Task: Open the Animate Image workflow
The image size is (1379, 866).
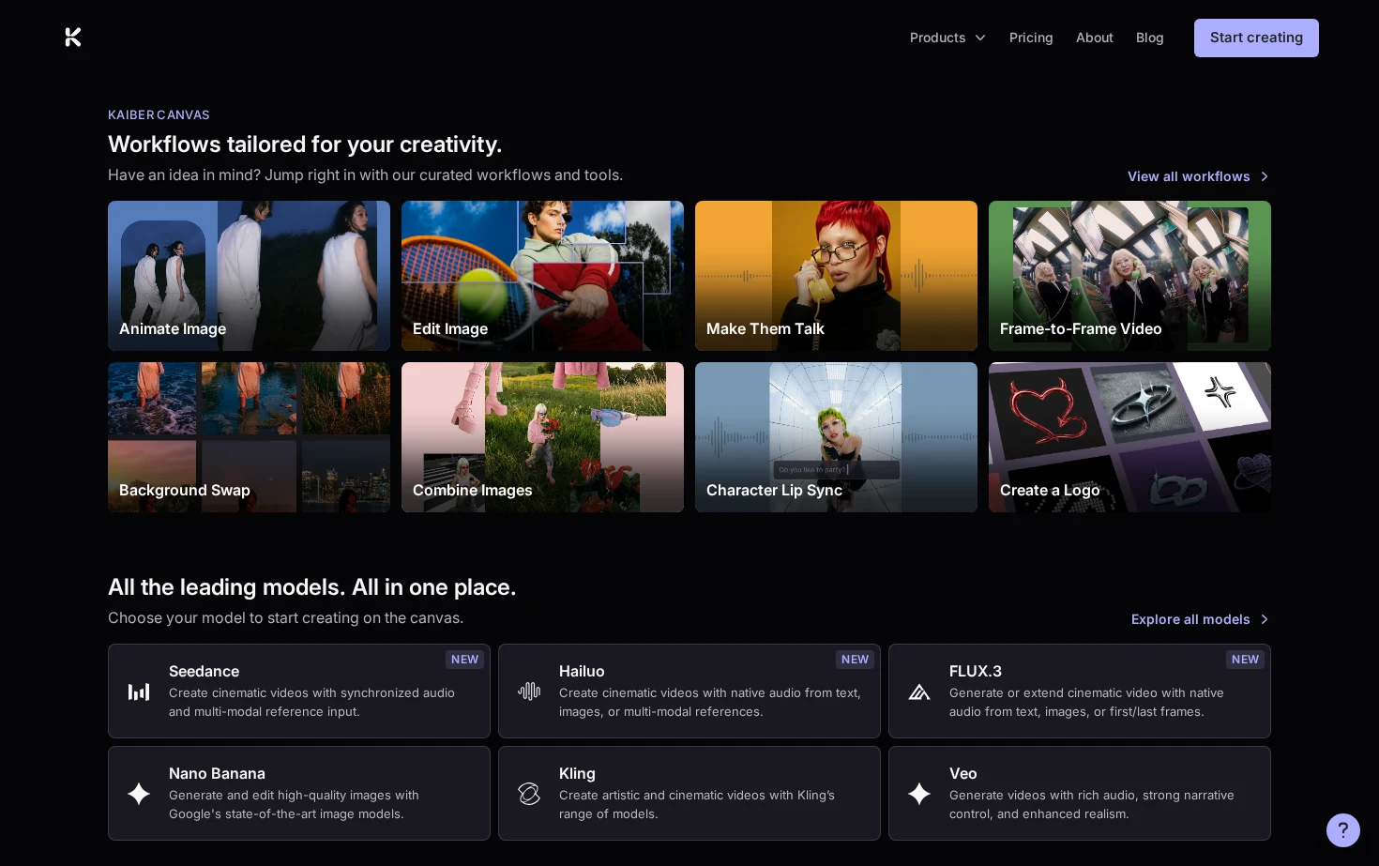Action: 249,276
